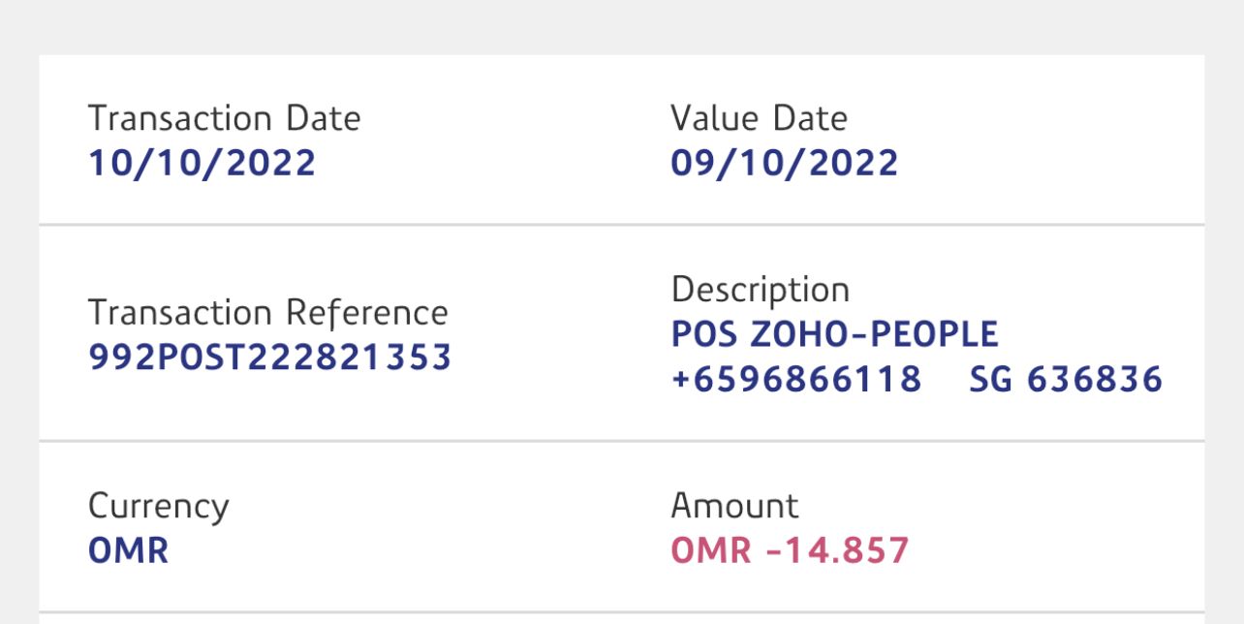Select the blue OMR currency value

click(128, 550)
